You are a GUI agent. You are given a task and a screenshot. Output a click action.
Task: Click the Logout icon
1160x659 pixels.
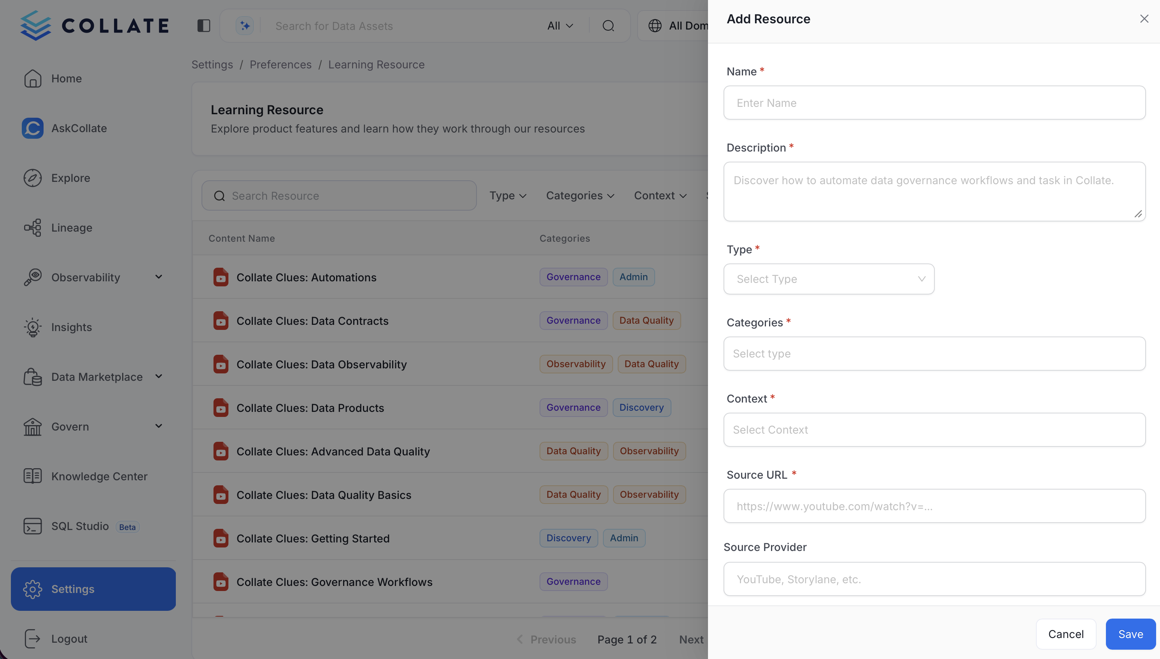click(x=33, y=639)
